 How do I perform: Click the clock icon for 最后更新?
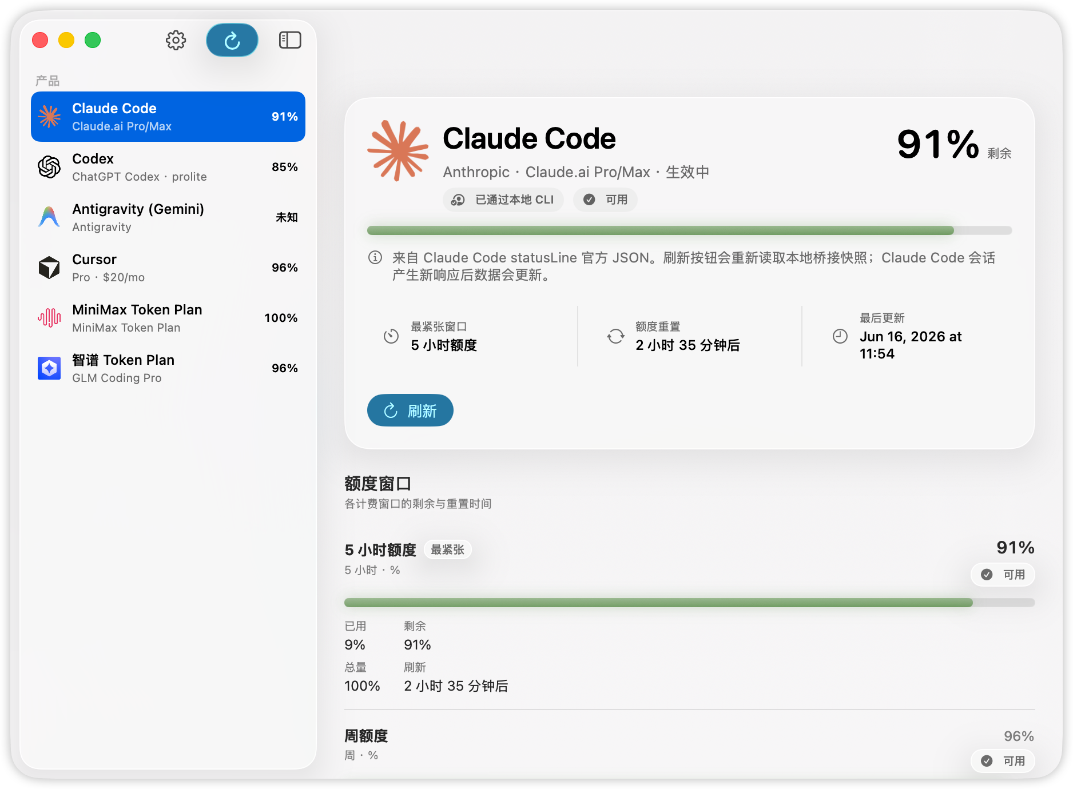click(840, 336)
